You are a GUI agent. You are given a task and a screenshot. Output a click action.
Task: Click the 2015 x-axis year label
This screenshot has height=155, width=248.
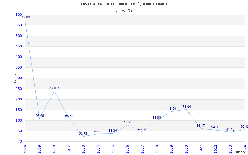(x=113, y=149)
